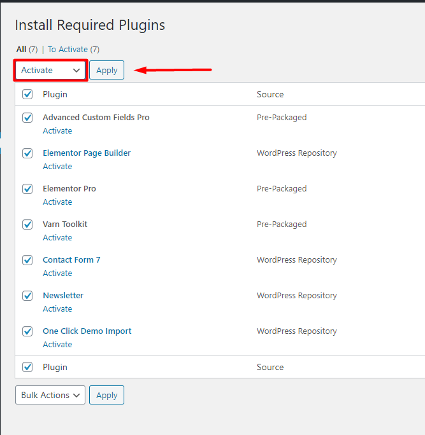Open the Elementor Page Builder plugin link
425x435 pixels.
pyautogui.click(x=87, y=153)
